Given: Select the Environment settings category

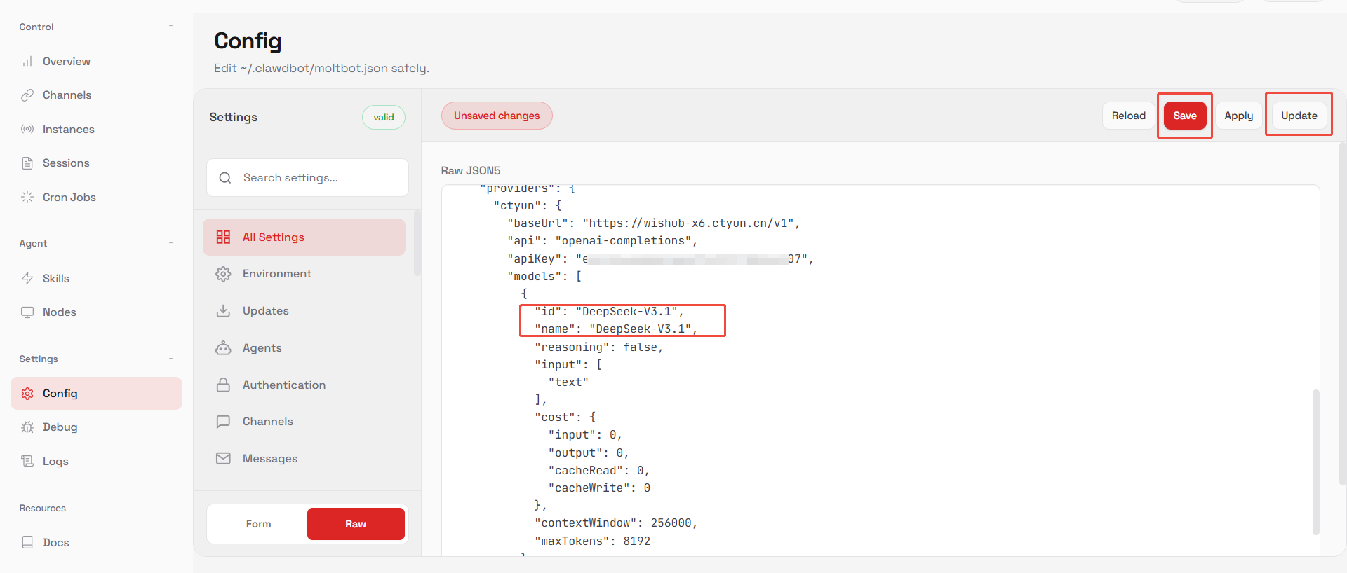Looking at the screenshot, I should (276, 274).
